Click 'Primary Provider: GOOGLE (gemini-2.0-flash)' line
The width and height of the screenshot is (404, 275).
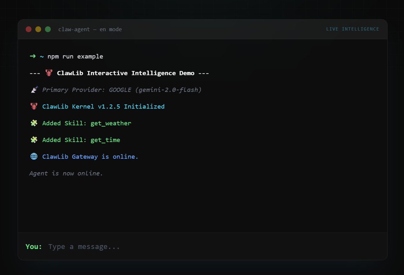[x=122, y=90]
